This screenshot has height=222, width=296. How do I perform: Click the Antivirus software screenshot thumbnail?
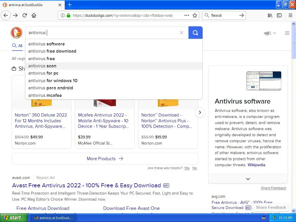pyautogui.click(x=264, y=81)
